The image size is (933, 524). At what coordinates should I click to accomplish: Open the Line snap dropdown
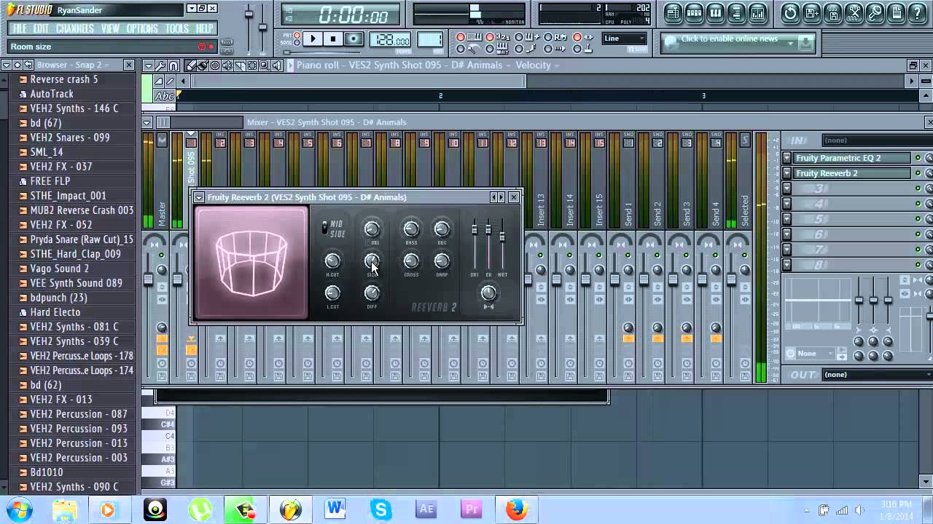tap(625, 39)
